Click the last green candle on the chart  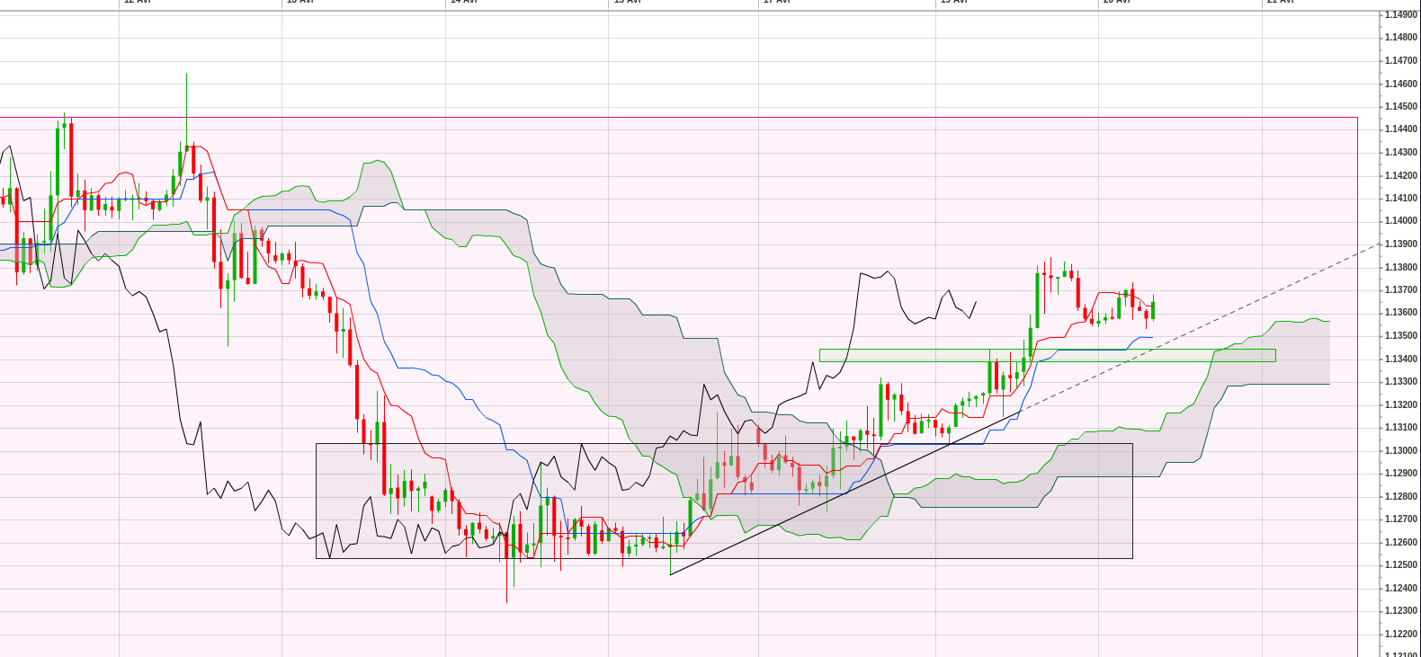[x=1153, y=309]
